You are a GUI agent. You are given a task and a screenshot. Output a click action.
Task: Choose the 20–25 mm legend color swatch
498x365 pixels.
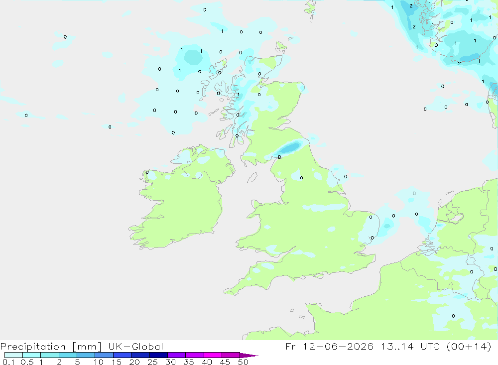tap(140, 355)
